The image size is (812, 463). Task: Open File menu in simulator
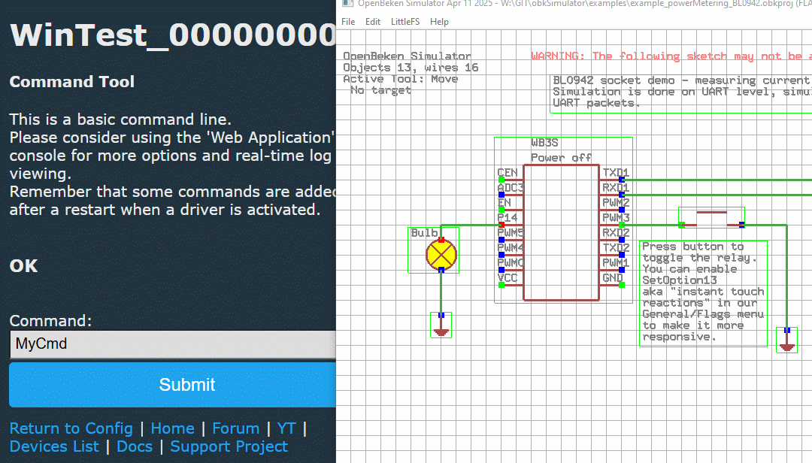click(x=348, y=22)
